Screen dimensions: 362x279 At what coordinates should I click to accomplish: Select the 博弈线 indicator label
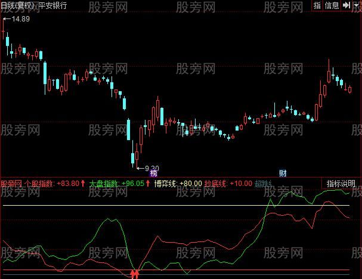165,184
